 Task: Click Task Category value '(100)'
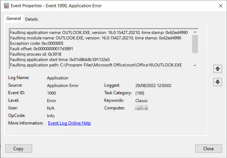tap(140, 93)
